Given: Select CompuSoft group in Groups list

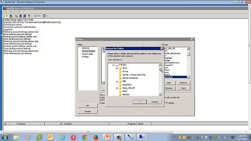Looking at the screenshot, I should 169,65.
